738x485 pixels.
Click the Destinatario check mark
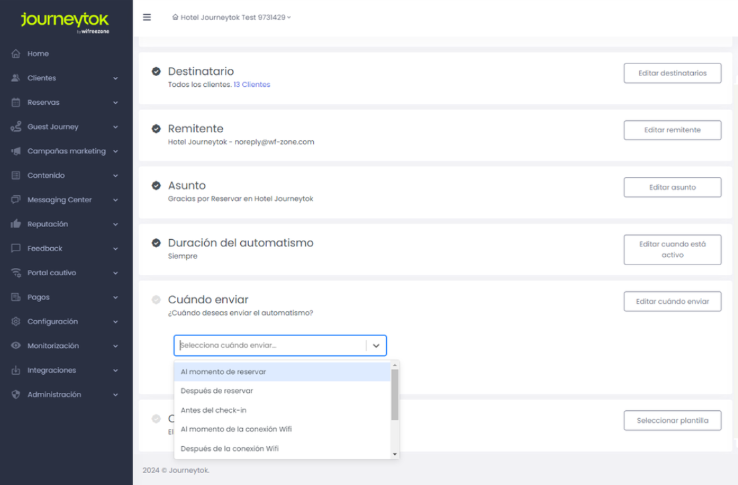click(x=156, y=71)
